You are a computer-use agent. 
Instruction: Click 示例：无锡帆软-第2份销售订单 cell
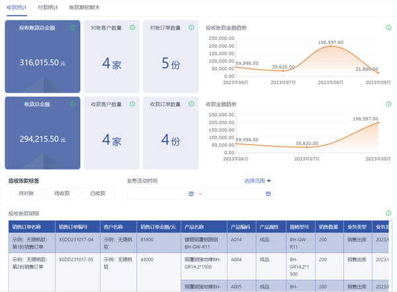pyautogui.click(x=32, y=272)
